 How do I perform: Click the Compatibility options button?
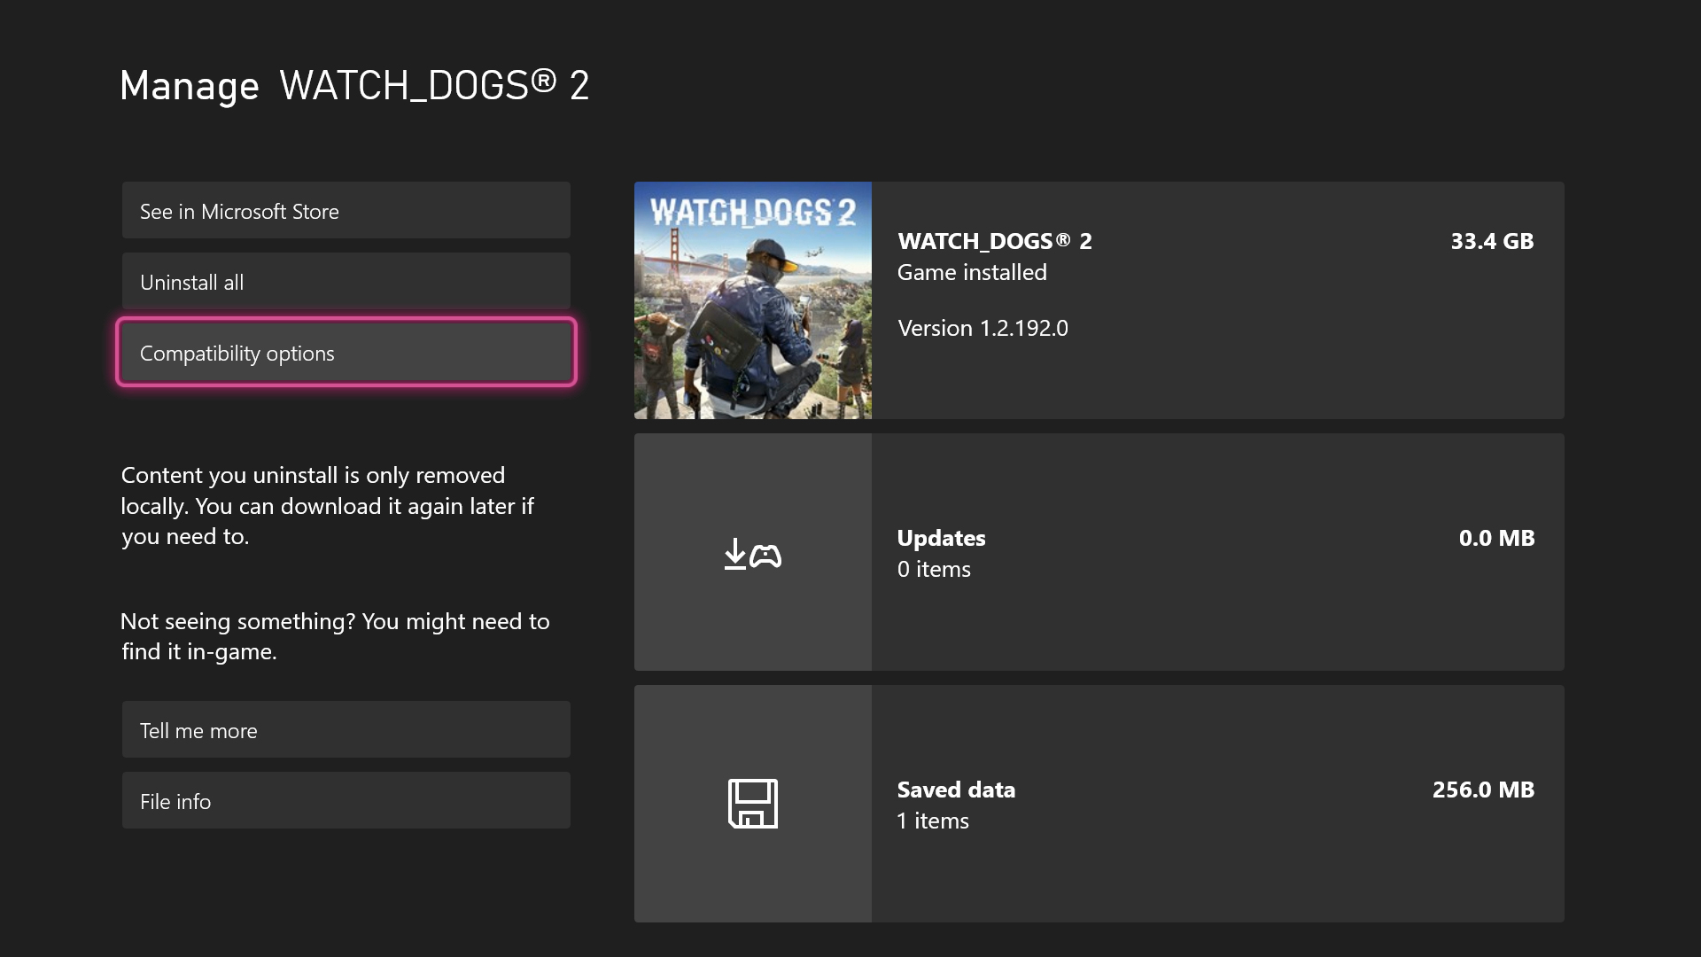pos(345,352)
